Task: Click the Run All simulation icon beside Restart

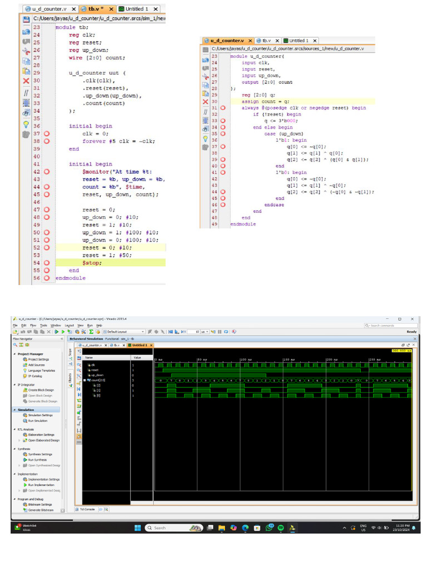Action: tap(177, 332)
